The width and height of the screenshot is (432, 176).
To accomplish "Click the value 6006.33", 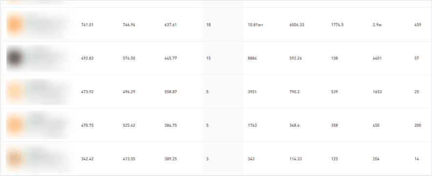I will click(x=297, y=25).
